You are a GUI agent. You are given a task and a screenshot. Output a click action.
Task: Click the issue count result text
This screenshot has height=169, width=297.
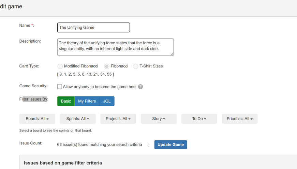tap(99, 144)
